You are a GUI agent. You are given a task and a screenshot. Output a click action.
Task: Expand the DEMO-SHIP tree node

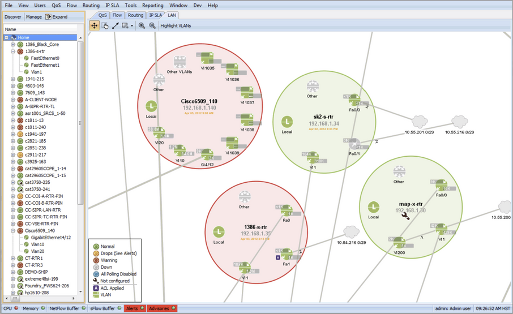point(13,272)
